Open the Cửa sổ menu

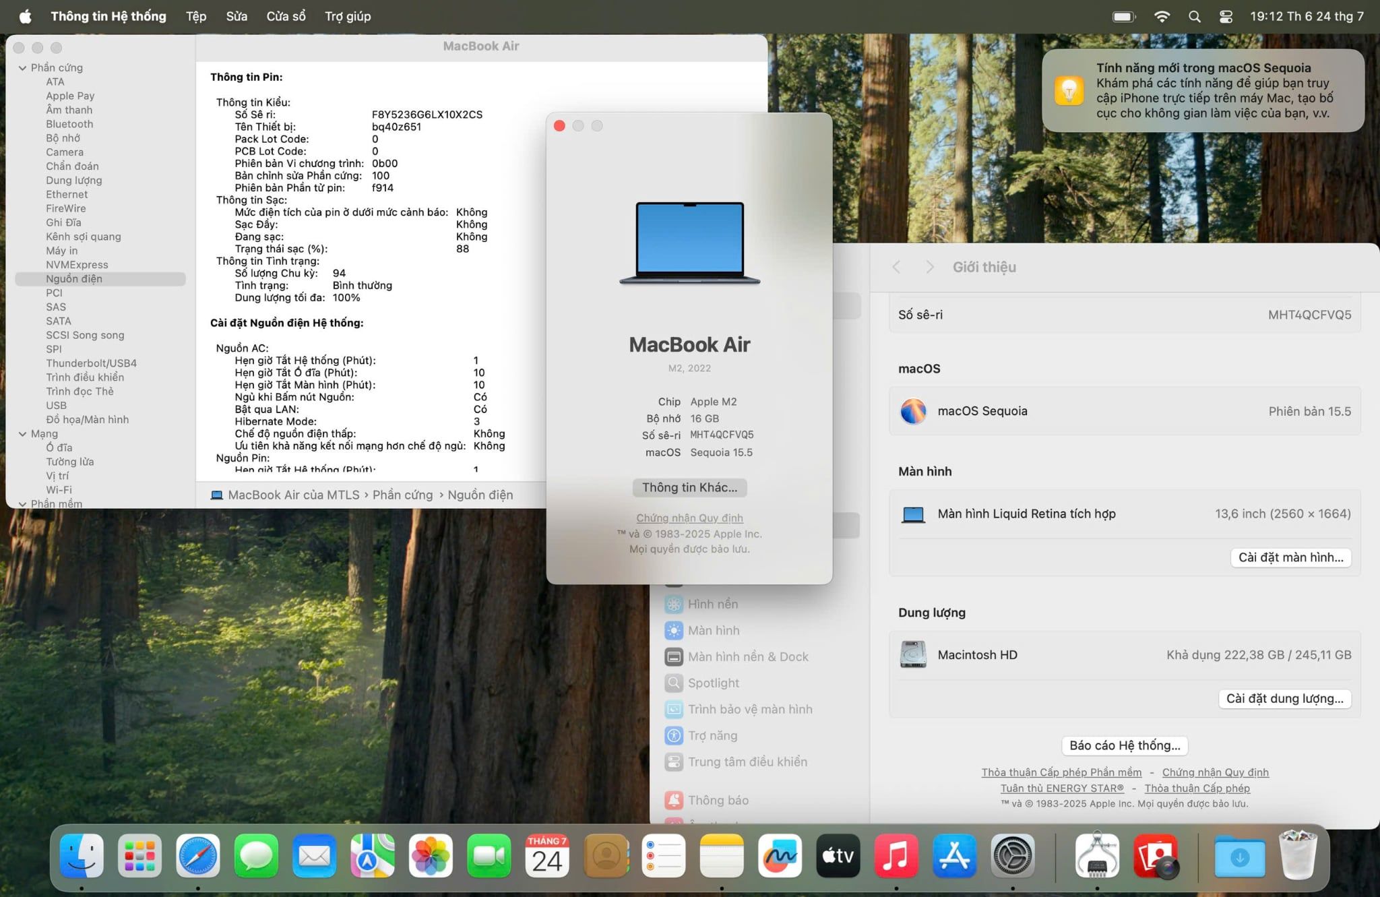click(286, 16)
